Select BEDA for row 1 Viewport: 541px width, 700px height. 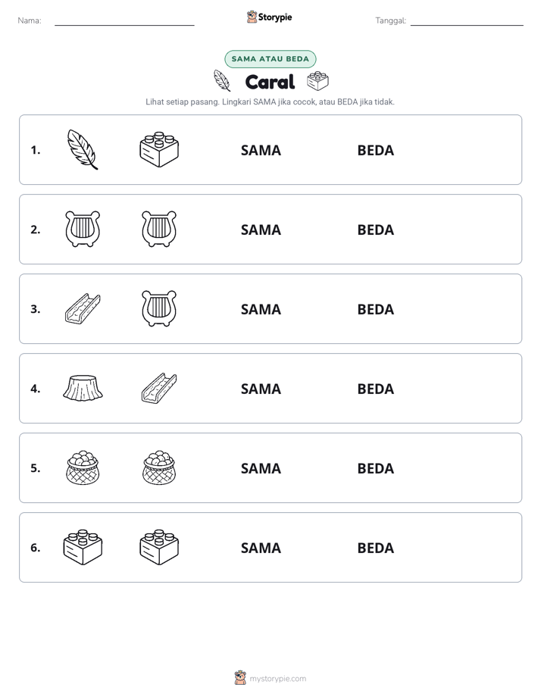[375, 150]
